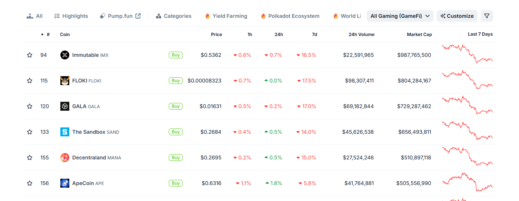Click the sparkle icon on Customize
Viewport: 519px width, 201px height.
click(443, 16)
